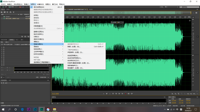200x112 pixels.
Task: Select Adaptive Noise Reduction (A) item
Action: [85, 55]
